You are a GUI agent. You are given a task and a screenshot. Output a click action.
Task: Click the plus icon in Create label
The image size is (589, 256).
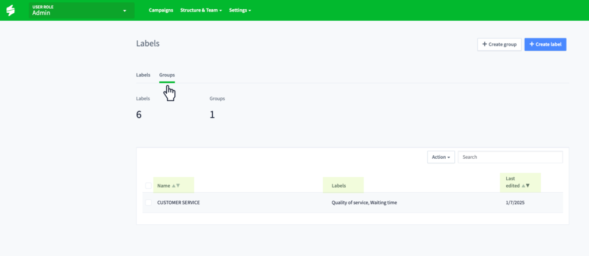point(531,44)
